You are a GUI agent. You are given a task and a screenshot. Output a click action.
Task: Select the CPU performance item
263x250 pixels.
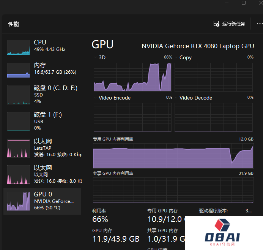(42, 47)
